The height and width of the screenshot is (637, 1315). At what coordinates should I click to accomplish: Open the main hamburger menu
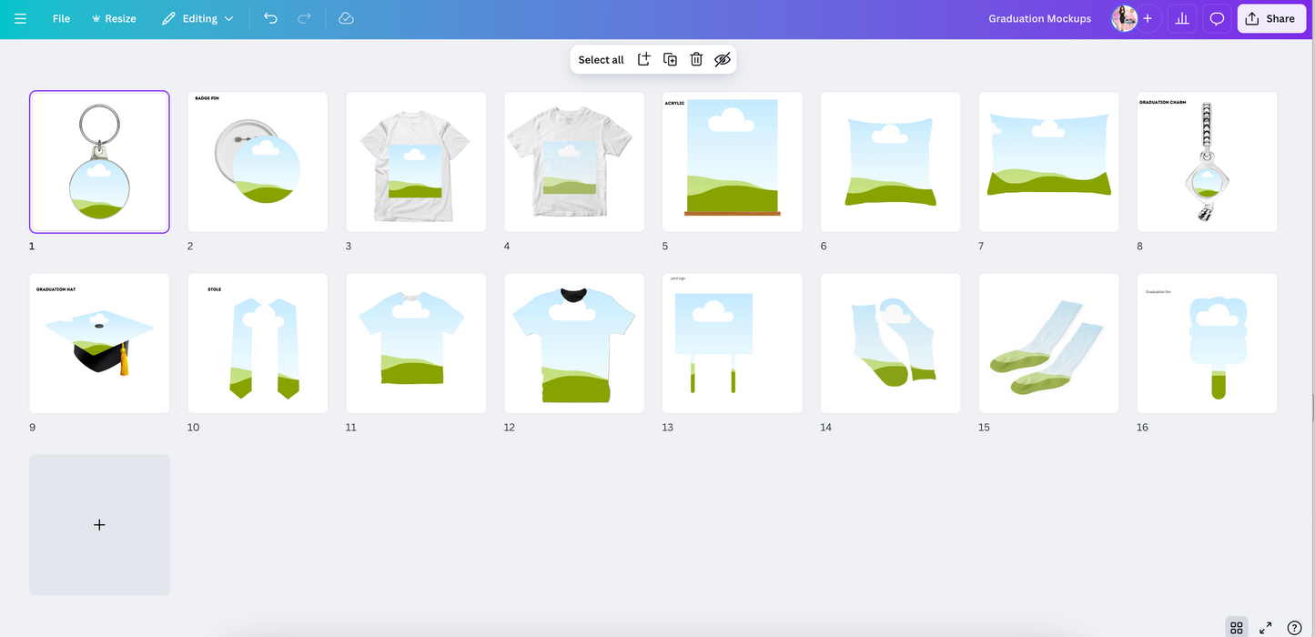20,18
